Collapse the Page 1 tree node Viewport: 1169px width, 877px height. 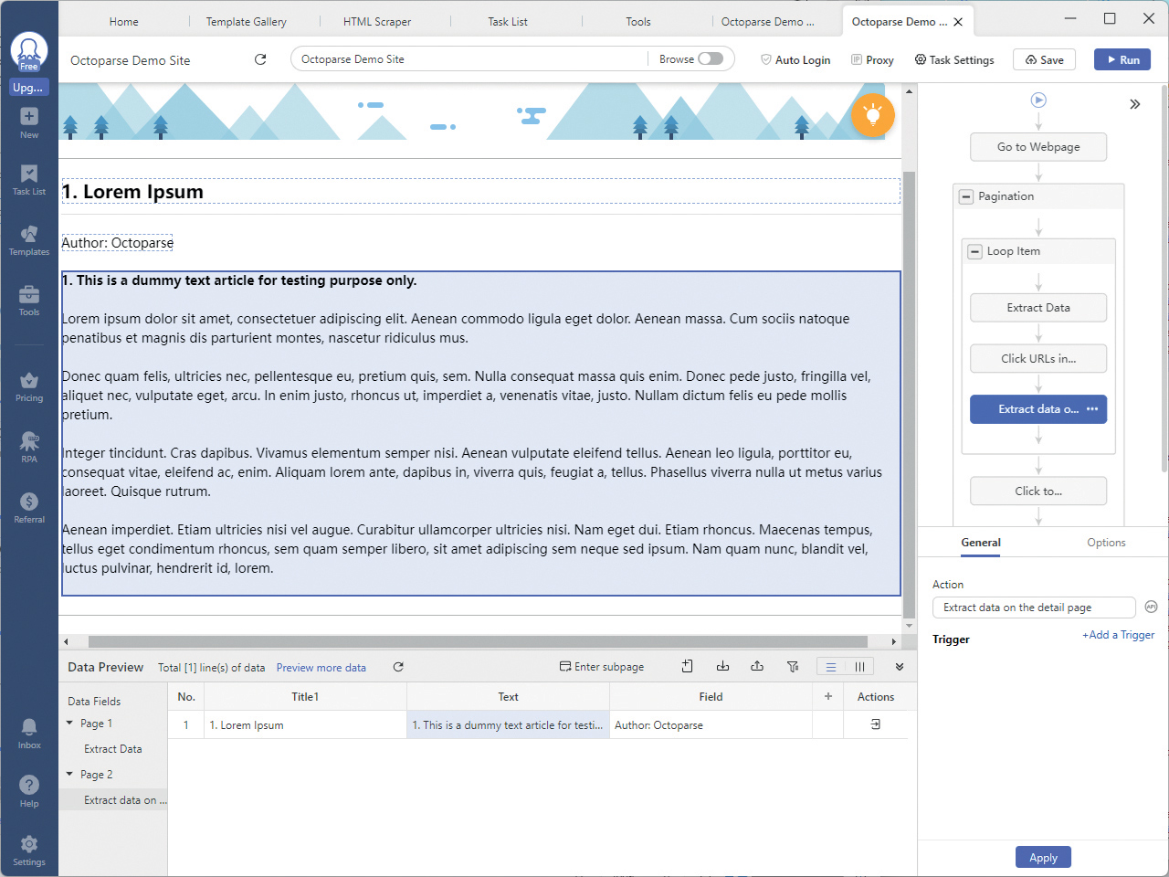tap(69, 723)
